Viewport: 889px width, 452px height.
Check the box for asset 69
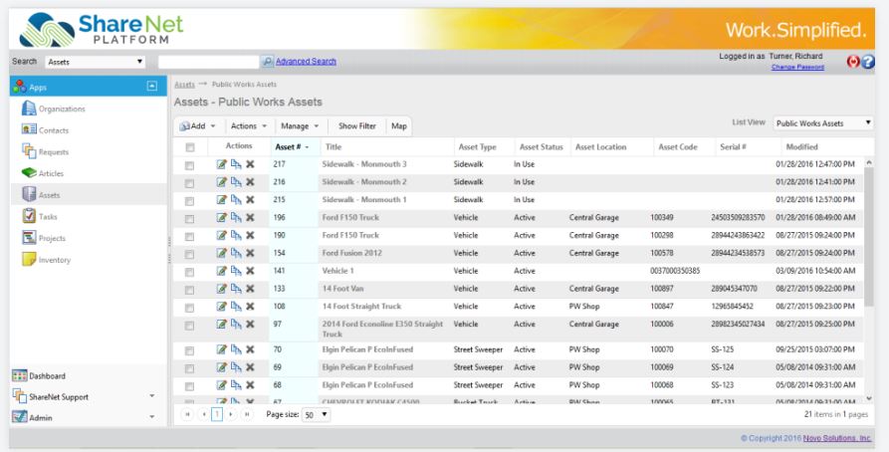tap(189, 368)
